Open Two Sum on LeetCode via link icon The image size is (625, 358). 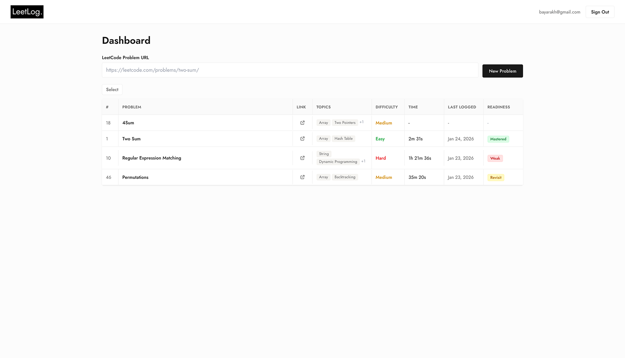point(302,139)
